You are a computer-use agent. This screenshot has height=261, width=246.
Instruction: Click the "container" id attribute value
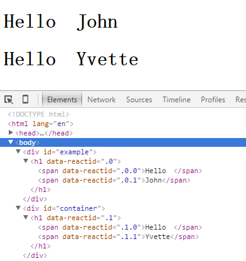(x=78, y=208)
